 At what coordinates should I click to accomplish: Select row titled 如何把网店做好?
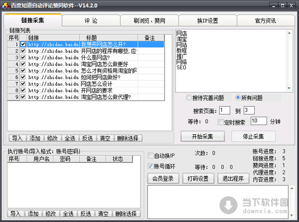pyautogui.click(x=86, y=77)
